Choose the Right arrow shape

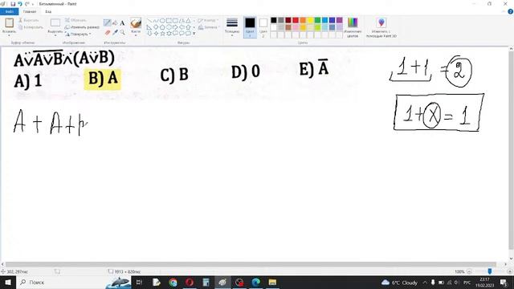click(x=175, y=27)
